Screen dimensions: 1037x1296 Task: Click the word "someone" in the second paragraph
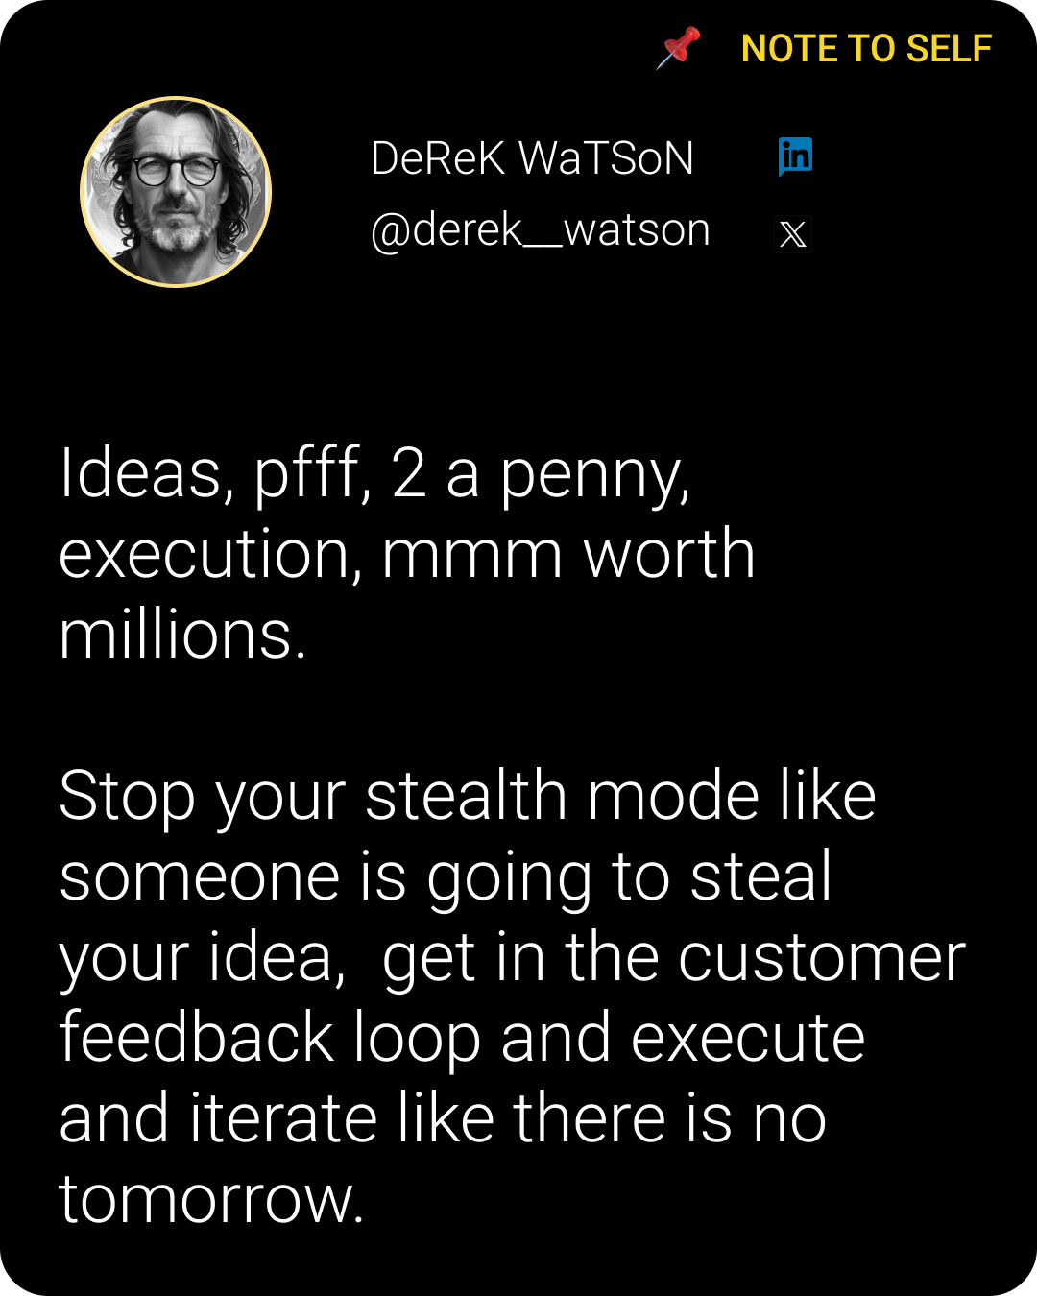pos(200,878)
